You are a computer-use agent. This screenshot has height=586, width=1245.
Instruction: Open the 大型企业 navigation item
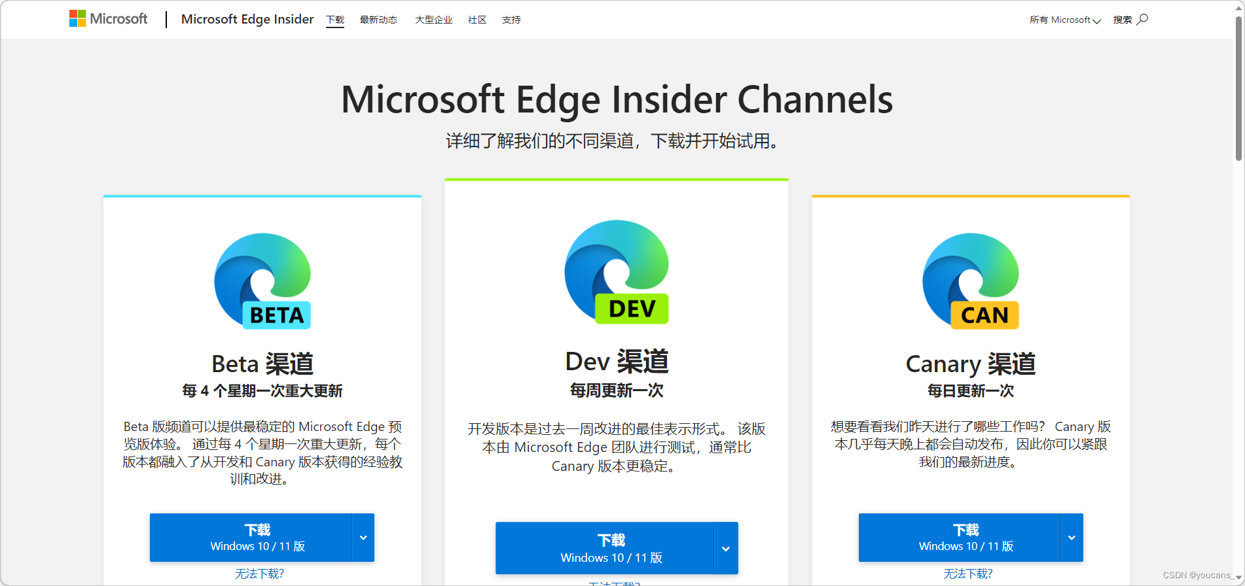(433, 20)
